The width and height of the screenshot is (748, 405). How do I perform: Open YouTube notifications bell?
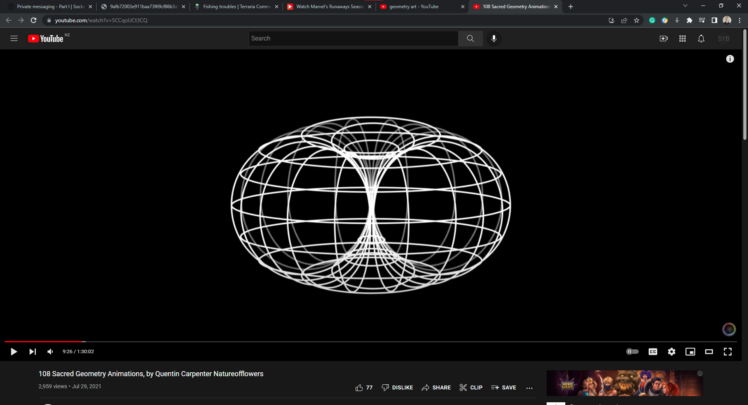(x=701, y=39)
